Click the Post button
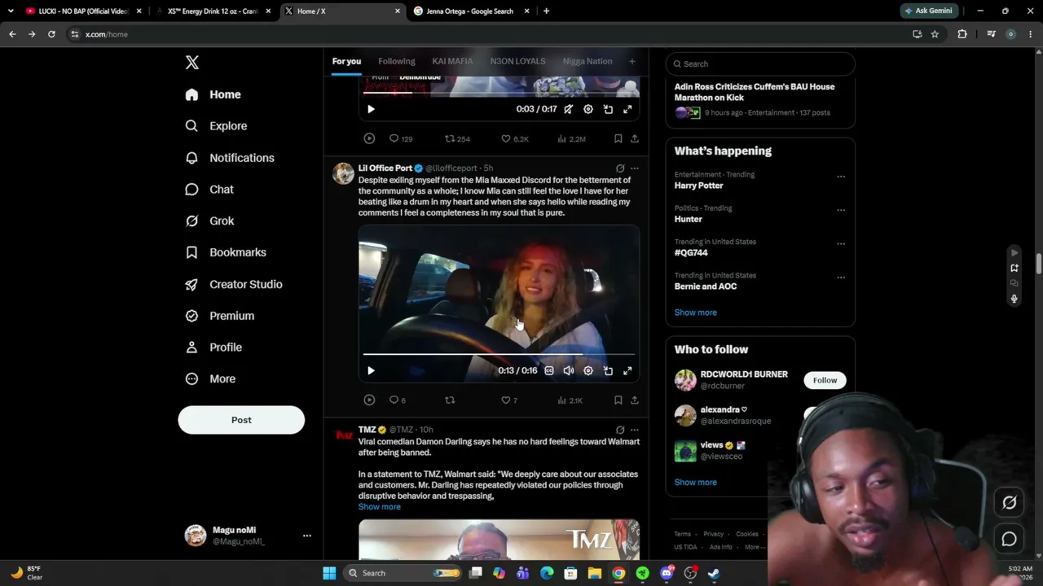The width and height of the screenshot is (1043, 586). 241,420
